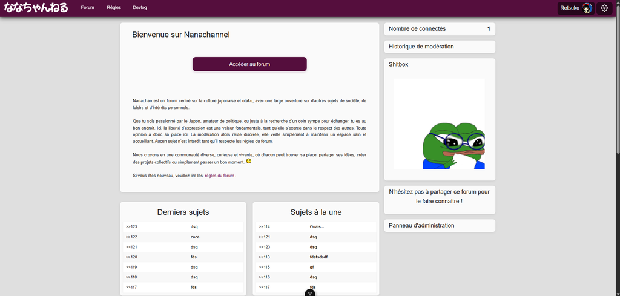This screenshot has width=620, height=296.
Task: Open topic >>119 dsq in Derniers sujets
Action: coord(183,267)
